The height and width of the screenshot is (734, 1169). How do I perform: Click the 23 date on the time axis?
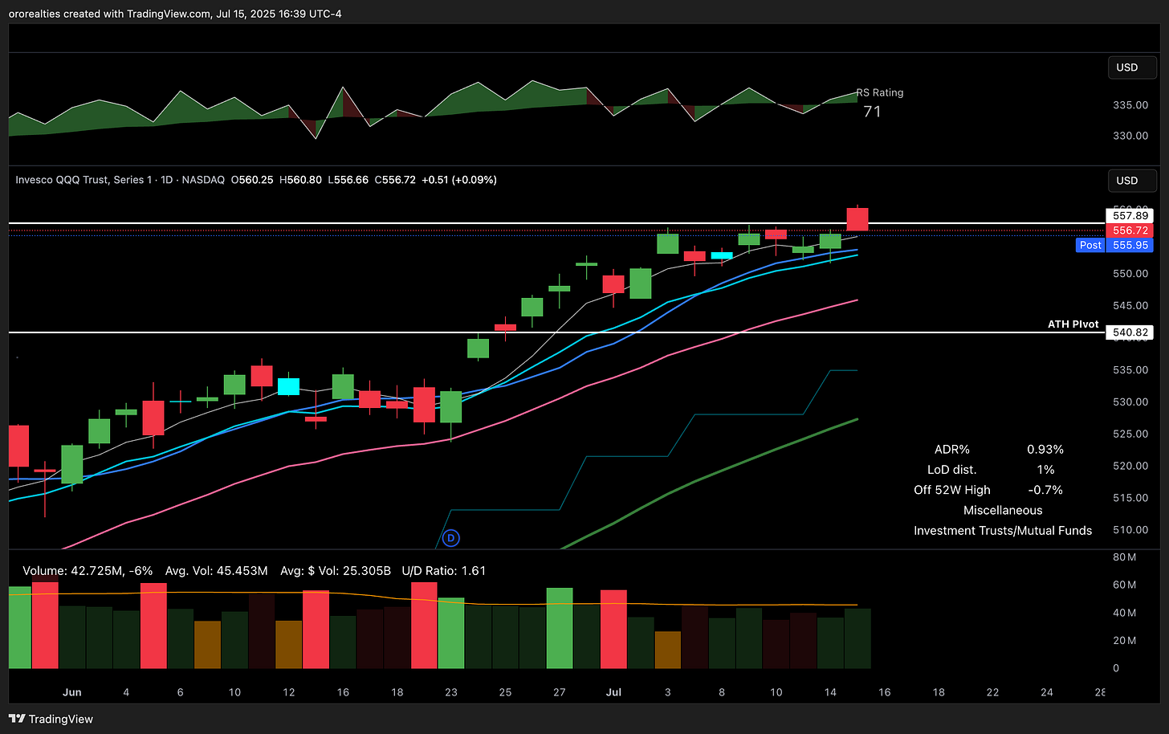pos(451,692)
